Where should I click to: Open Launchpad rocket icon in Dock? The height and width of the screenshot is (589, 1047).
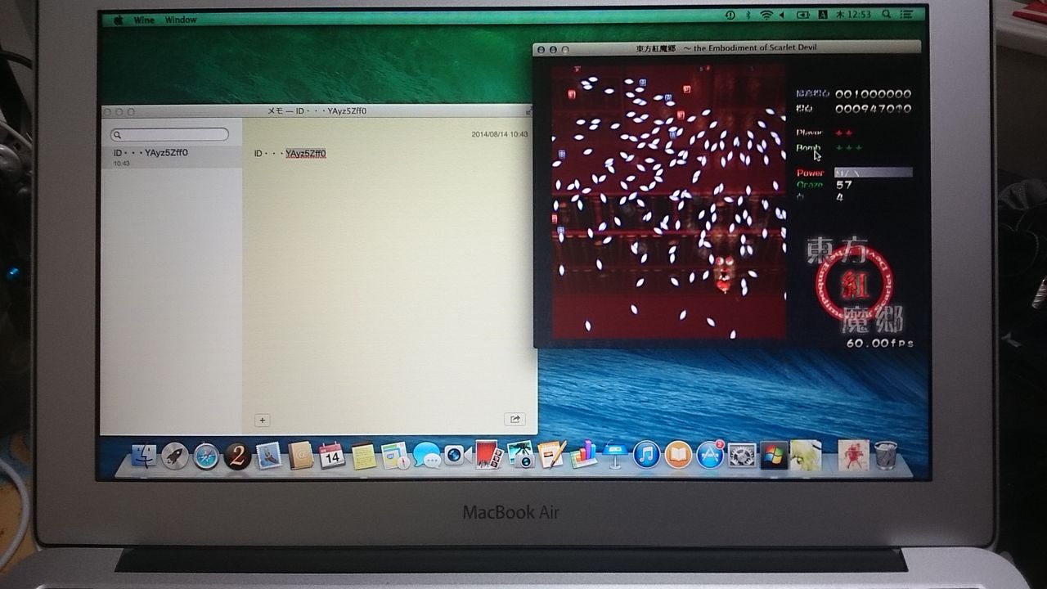[x=175, y=456]
